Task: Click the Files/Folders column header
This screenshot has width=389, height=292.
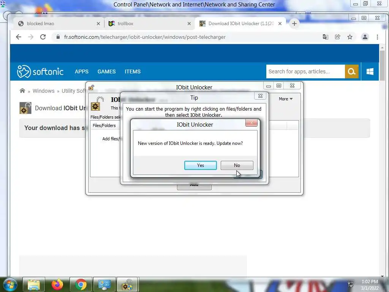Action: 104,125
